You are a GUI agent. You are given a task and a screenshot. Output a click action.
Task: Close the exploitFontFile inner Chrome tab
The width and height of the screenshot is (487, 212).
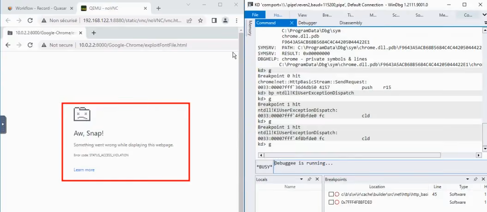tap(81, 33)
